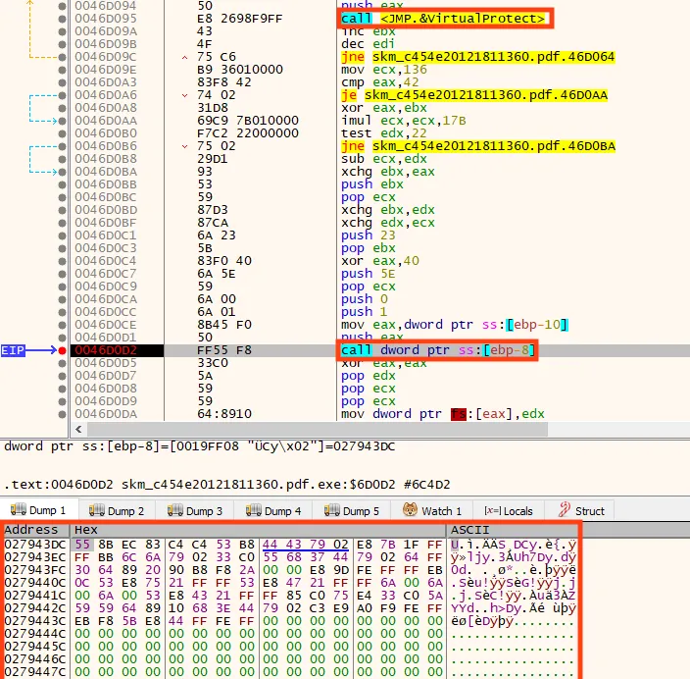The image size is (690, 679).
Task: Select the xor eax,40 instruction
Action: [380, 261]
